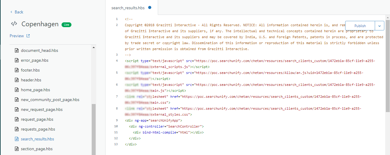
Task: Open requests_page.hbs in the file list
Action: point(38,129)
